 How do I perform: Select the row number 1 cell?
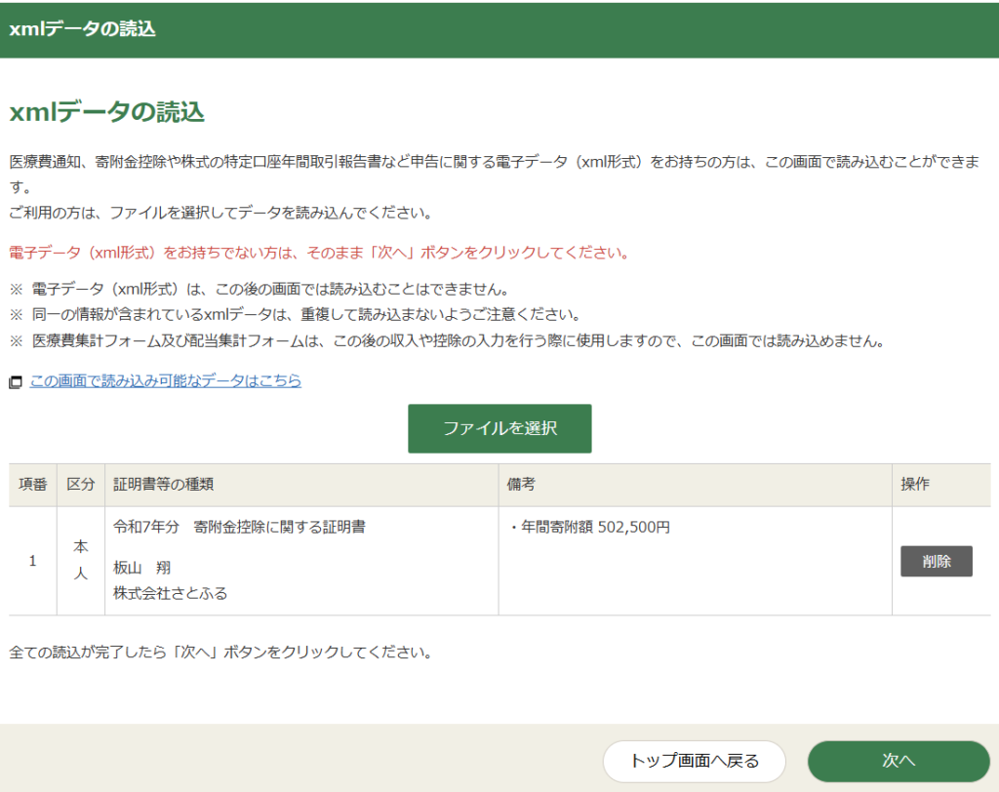pos(33,561)
